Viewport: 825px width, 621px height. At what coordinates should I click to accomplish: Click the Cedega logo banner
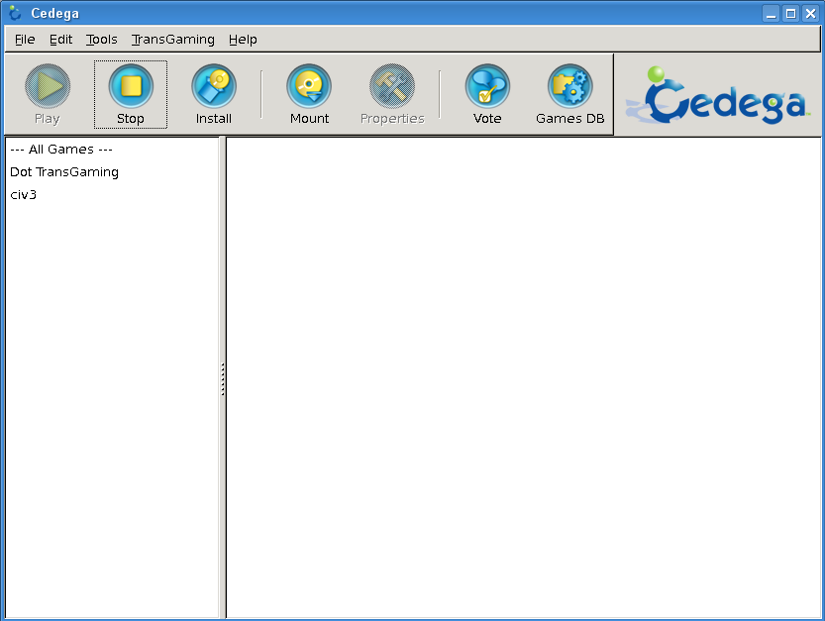point(718,95)
